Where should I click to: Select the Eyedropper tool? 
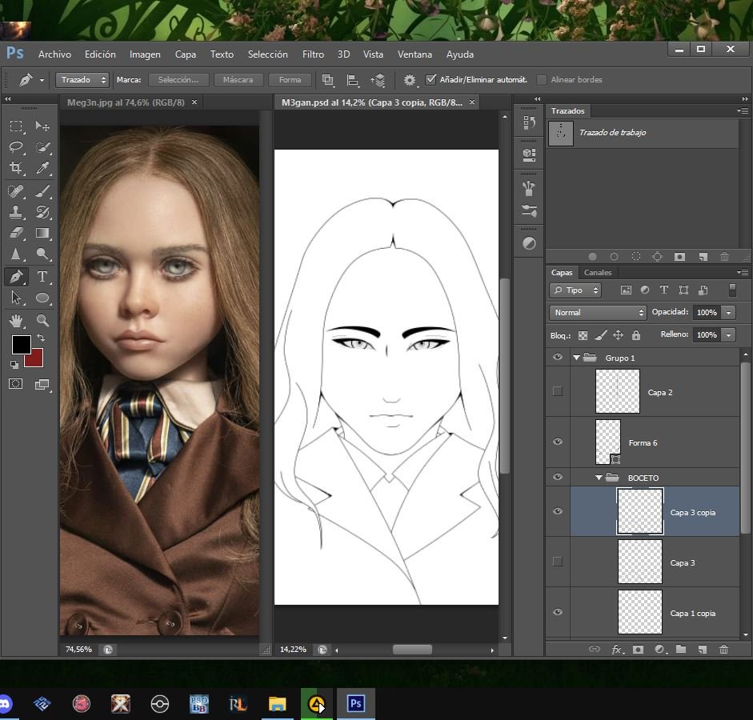click(x=42, y=167)
